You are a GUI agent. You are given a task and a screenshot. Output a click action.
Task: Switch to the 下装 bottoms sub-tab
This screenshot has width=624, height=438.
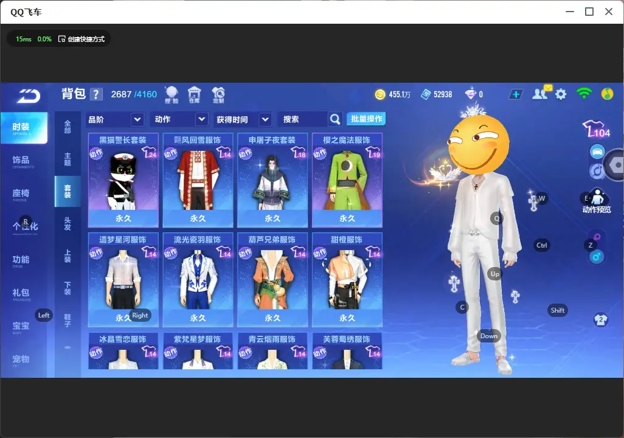[x=68, y=288]
